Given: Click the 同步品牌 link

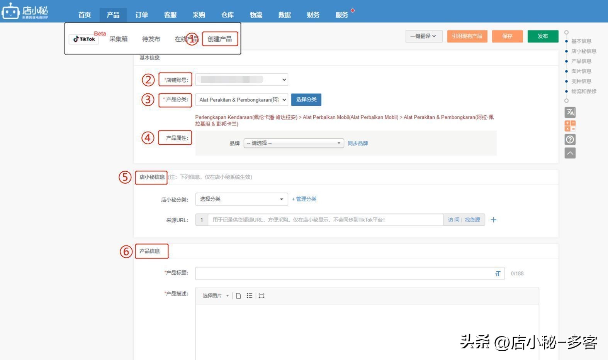Looking at the screenshot, I should 358,143.
